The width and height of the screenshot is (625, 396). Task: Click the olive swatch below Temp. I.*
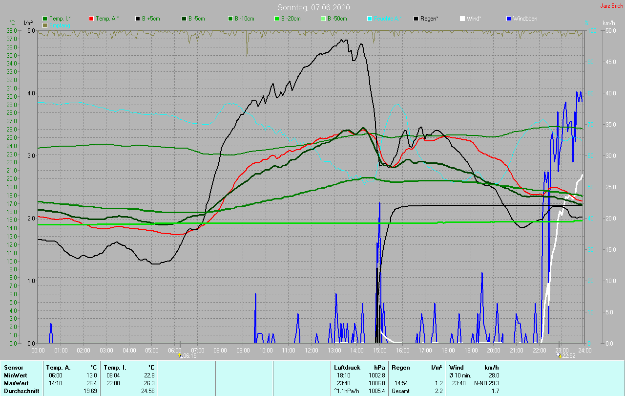pos(45,25)
